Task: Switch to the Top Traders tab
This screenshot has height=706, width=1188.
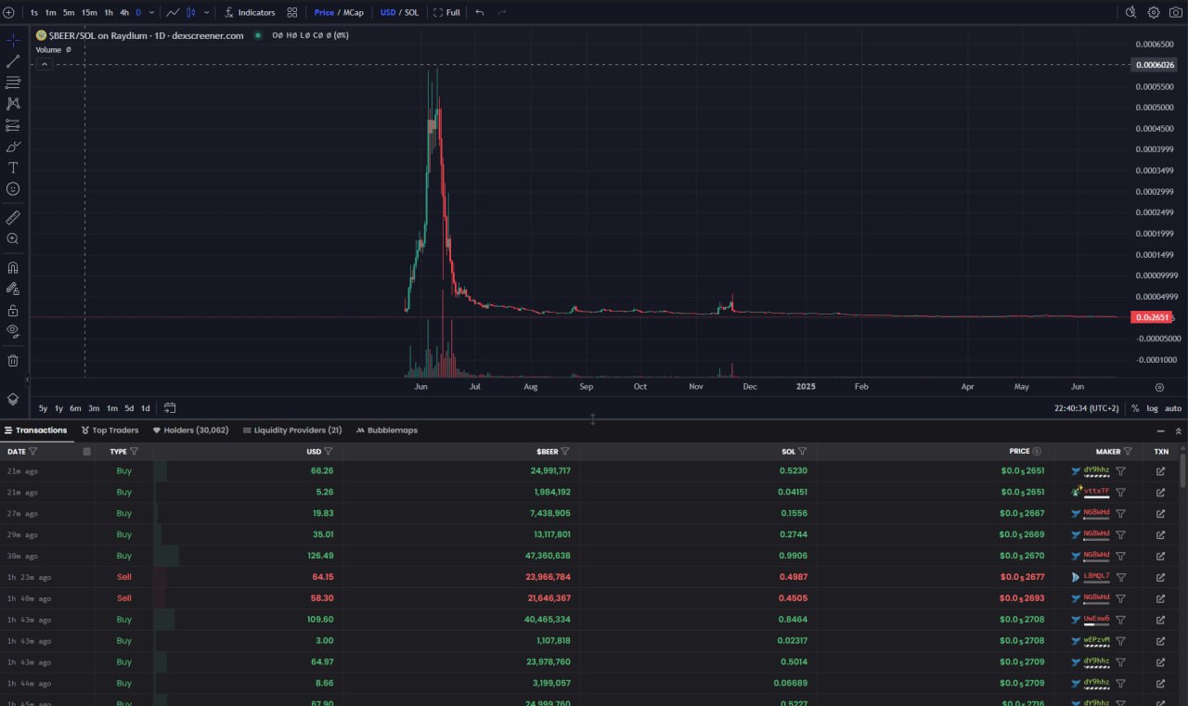Action: tap(110, 430)
